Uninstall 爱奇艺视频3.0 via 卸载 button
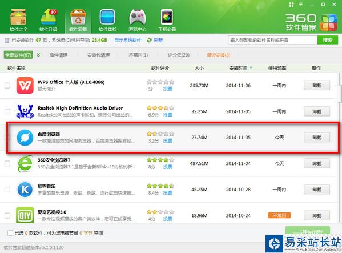Viewport: 342px width, 253px height. pyautogui.click(x=317, y=215)
